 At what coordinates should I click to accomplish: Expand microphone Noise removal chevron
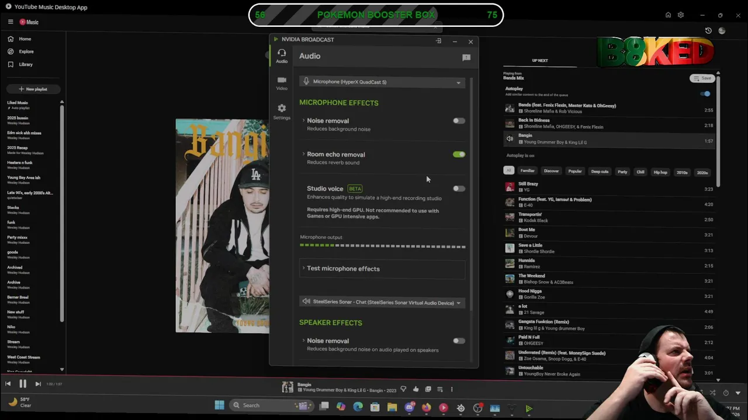click(x=303, y=121)
